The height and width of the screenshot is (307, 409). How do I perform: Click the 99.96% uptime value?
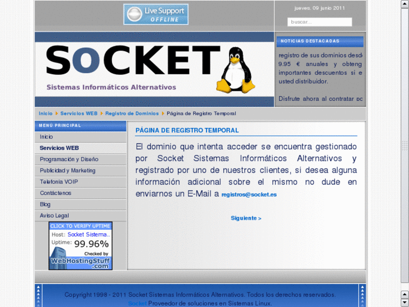point(91,244)
